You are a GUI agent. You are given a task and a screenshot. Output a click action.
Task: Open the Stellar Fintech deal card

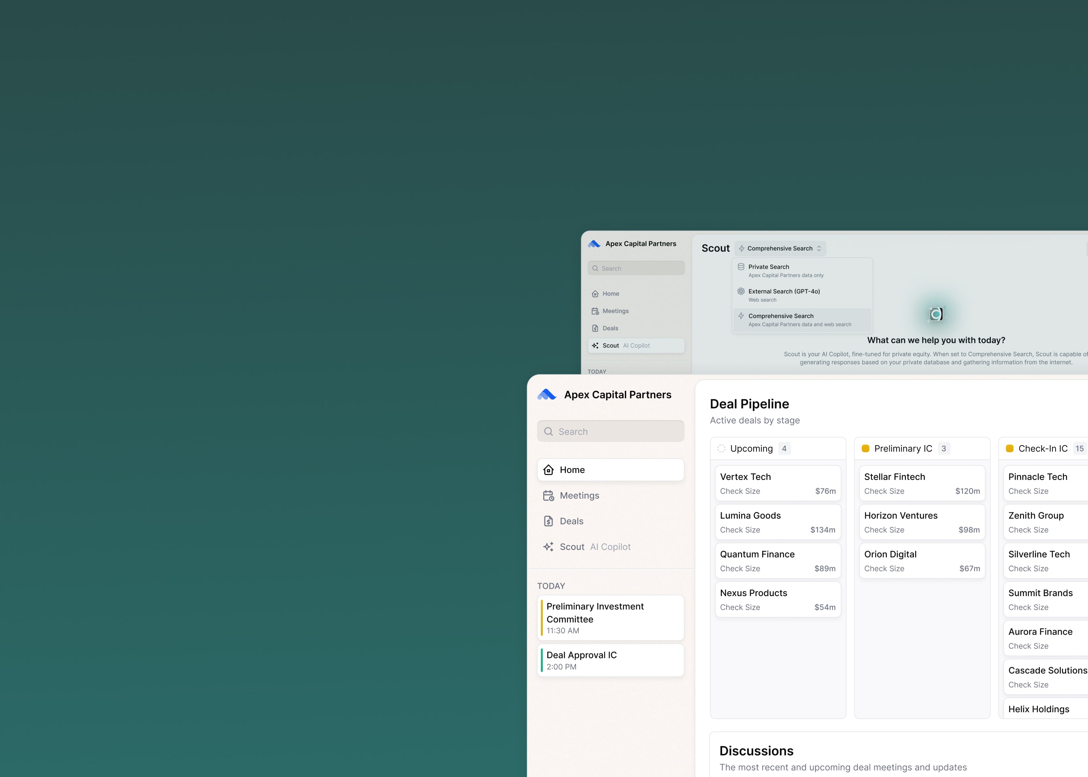(x=922, y=483)
